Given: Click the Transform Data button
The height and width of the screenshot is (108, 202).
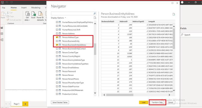Looking at the screenshot, I should 157,103.
